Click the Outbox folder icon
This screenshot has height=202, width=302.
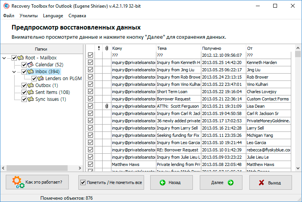(x=30, y=85)
